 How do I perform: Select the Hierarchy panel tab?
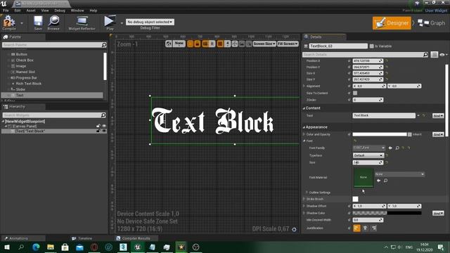pyautogui.click(x=17, y=107)
